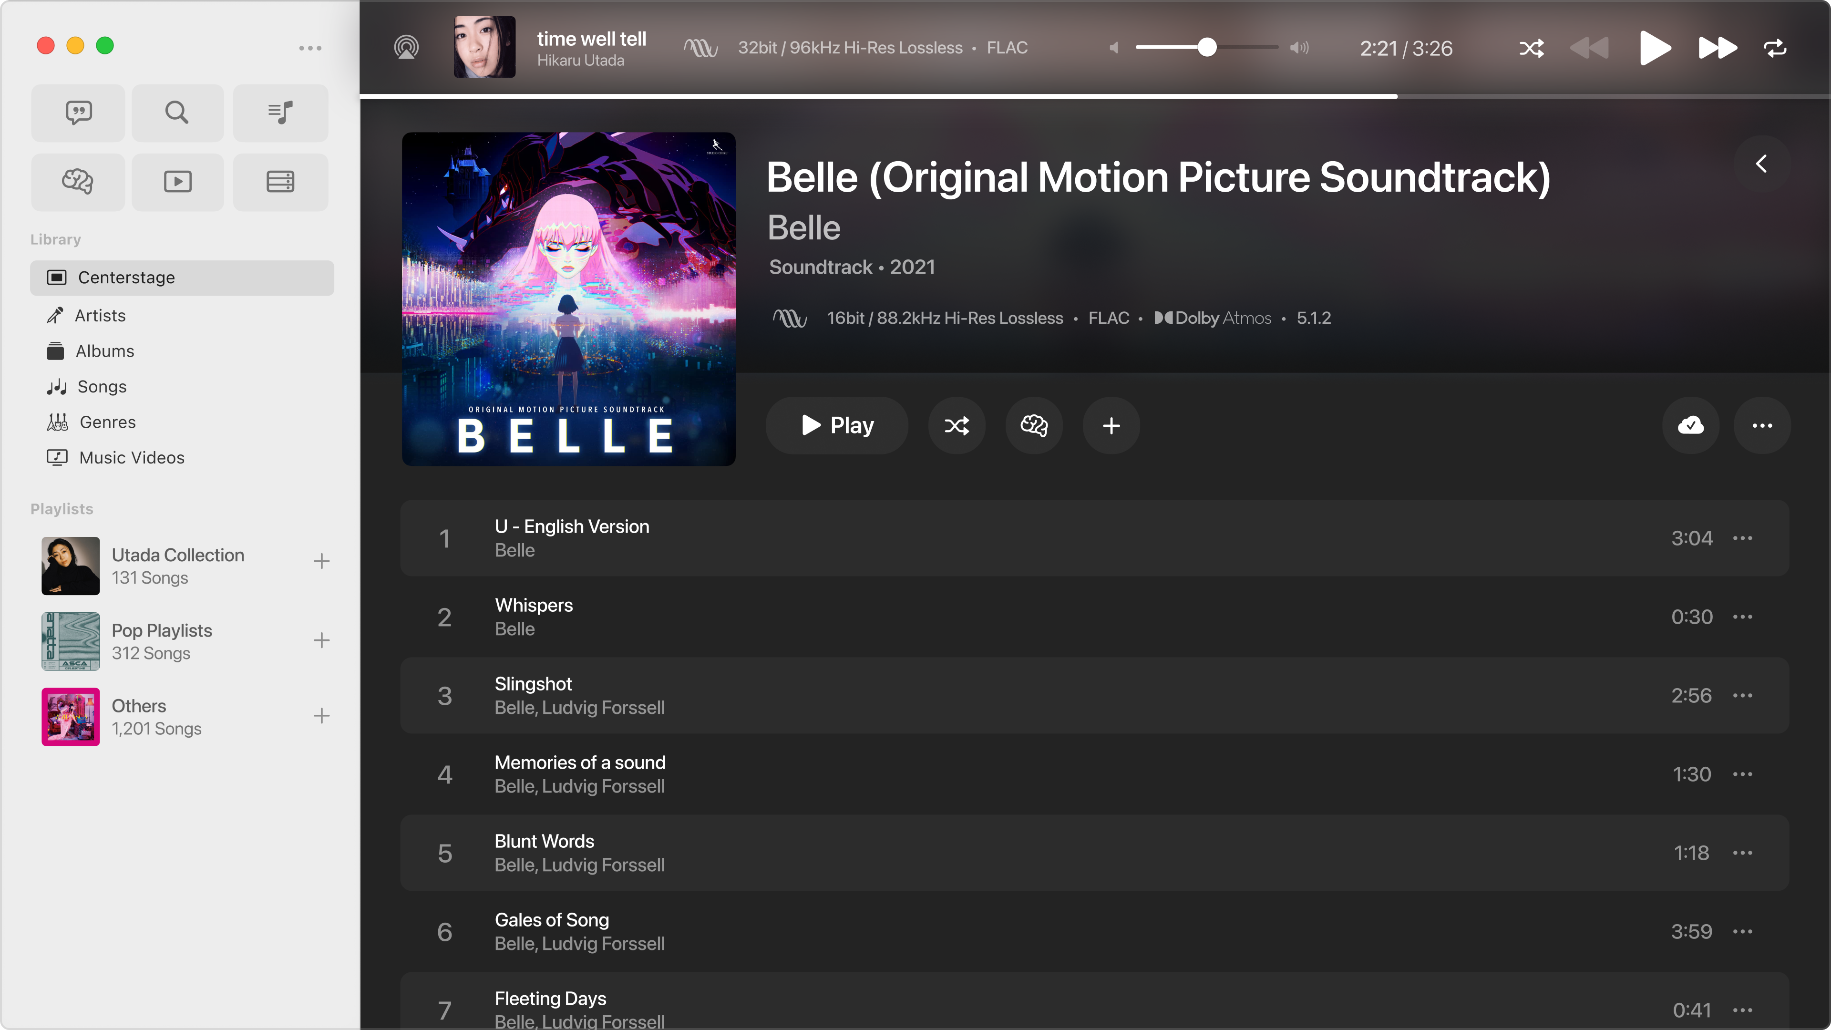Open the more options menu for track Slingshot
The width and height of the screenshot is (1831, 1030).
(x=1744, y=695)
